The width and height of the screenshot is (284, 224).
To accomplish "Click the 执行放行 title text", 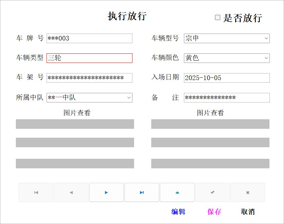I will pos(127,16).
